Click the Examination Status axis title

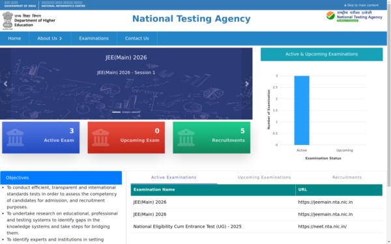tap(323, 158)
